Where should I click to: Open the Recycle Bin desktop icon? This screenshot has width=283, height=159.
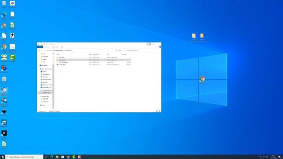(x=4, y=4)
